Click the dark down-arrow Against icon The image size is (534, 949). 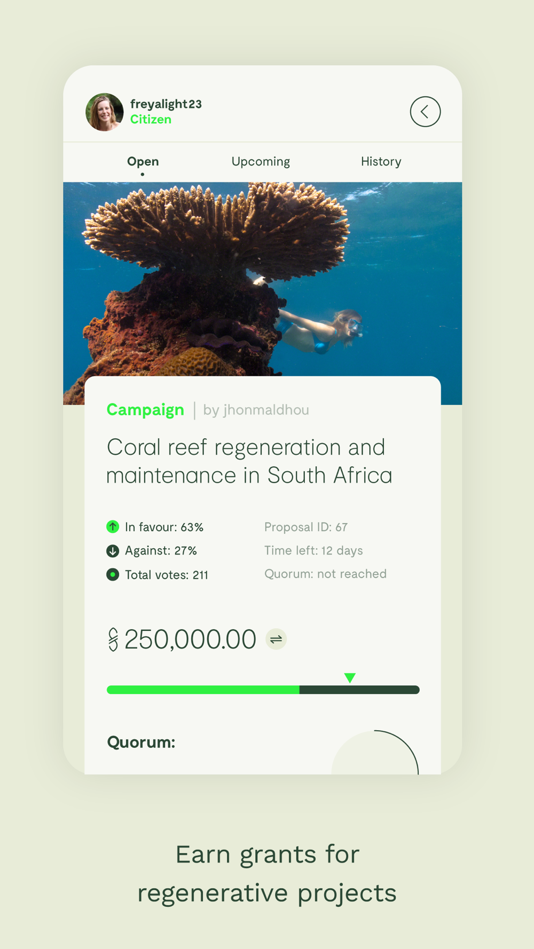click(113, 551)
